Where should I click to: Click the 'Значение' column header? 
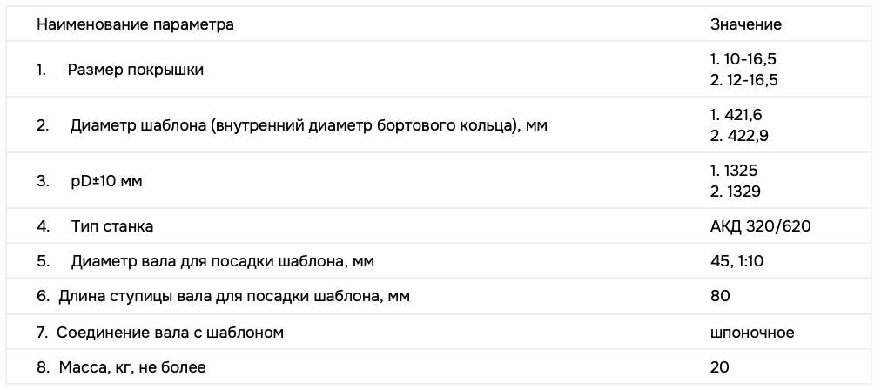(x=746, y=24)
